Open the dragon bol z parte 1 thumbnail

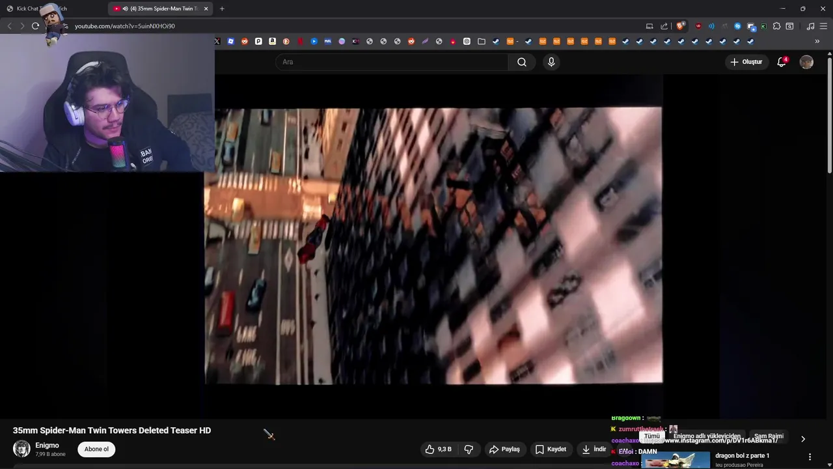[x=676, y=460]
